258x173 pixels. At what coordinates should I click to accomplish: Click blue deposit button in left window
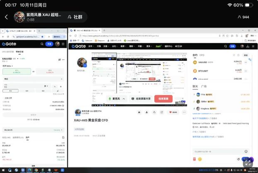point(49,44)
